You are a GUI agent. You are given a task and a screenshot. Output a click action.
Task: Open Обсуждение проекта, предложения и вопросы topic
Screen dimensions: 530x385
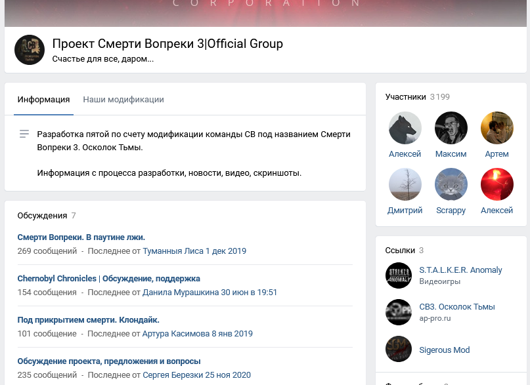coord(109,361)
